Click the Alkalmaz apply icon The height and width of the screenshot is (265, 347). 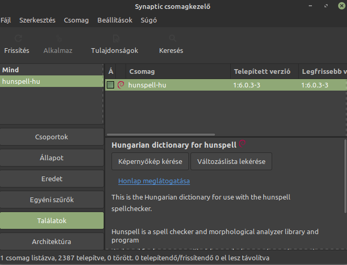coord(59,39)
